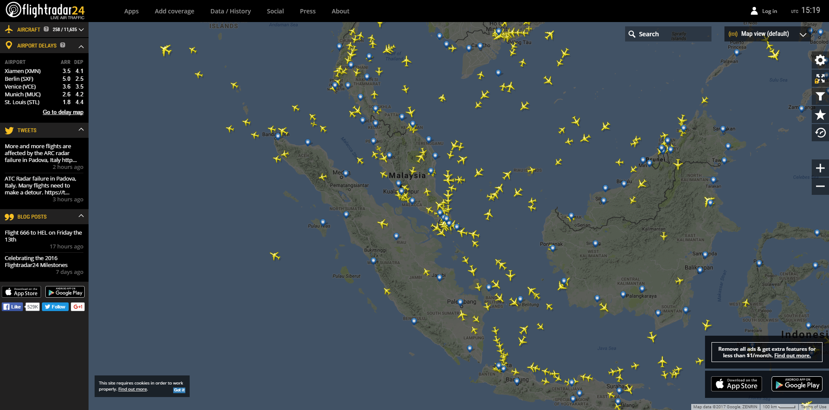Click the user profile icon by Log in
Image resolution: width=829 pixels, height=410 pixels.
[x=754, y=11]
